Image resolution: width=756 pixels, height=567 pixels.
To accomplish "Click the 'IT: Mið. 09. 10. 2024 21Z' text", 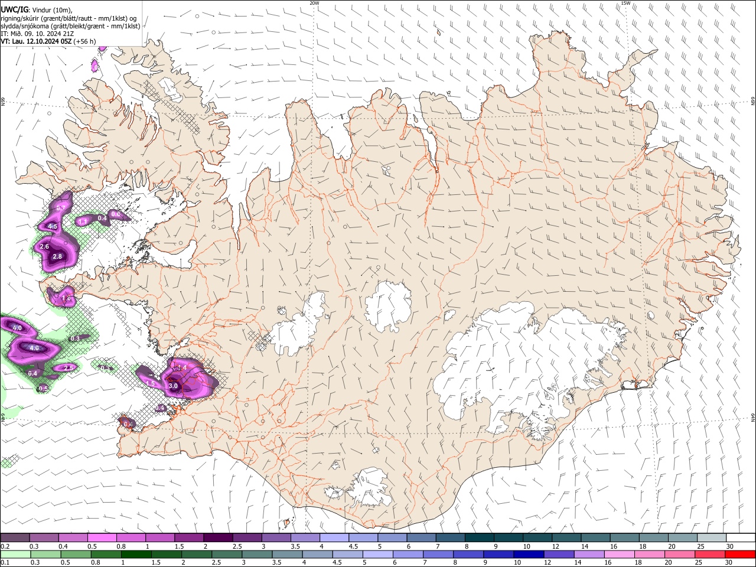I will (x=37, y=34).
